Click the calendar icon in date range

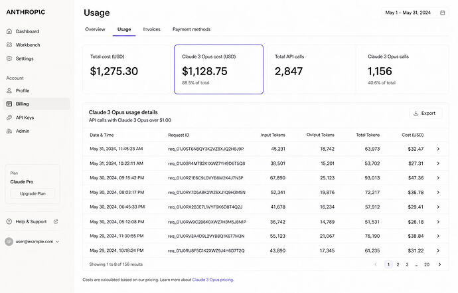pos(443,13)
